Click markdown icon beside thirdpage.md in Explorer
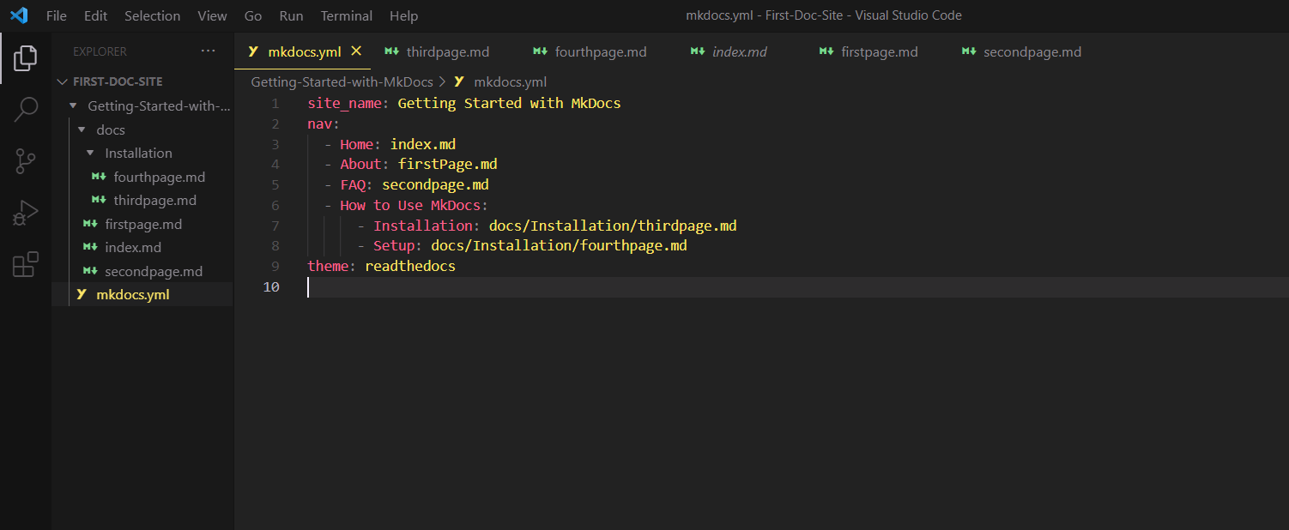 [x=99, y=200]
